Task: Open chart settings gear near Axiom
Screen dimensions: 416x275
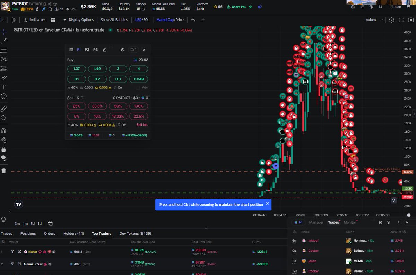Action: (x=391, y=20)
